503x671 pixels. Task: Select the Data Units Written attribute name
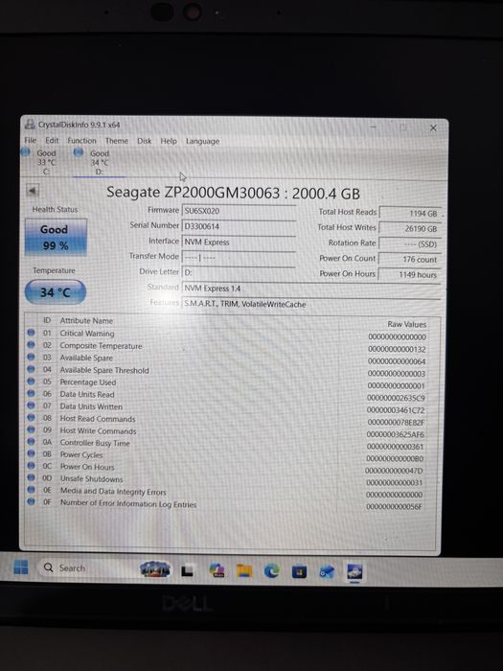coord(91,406)
